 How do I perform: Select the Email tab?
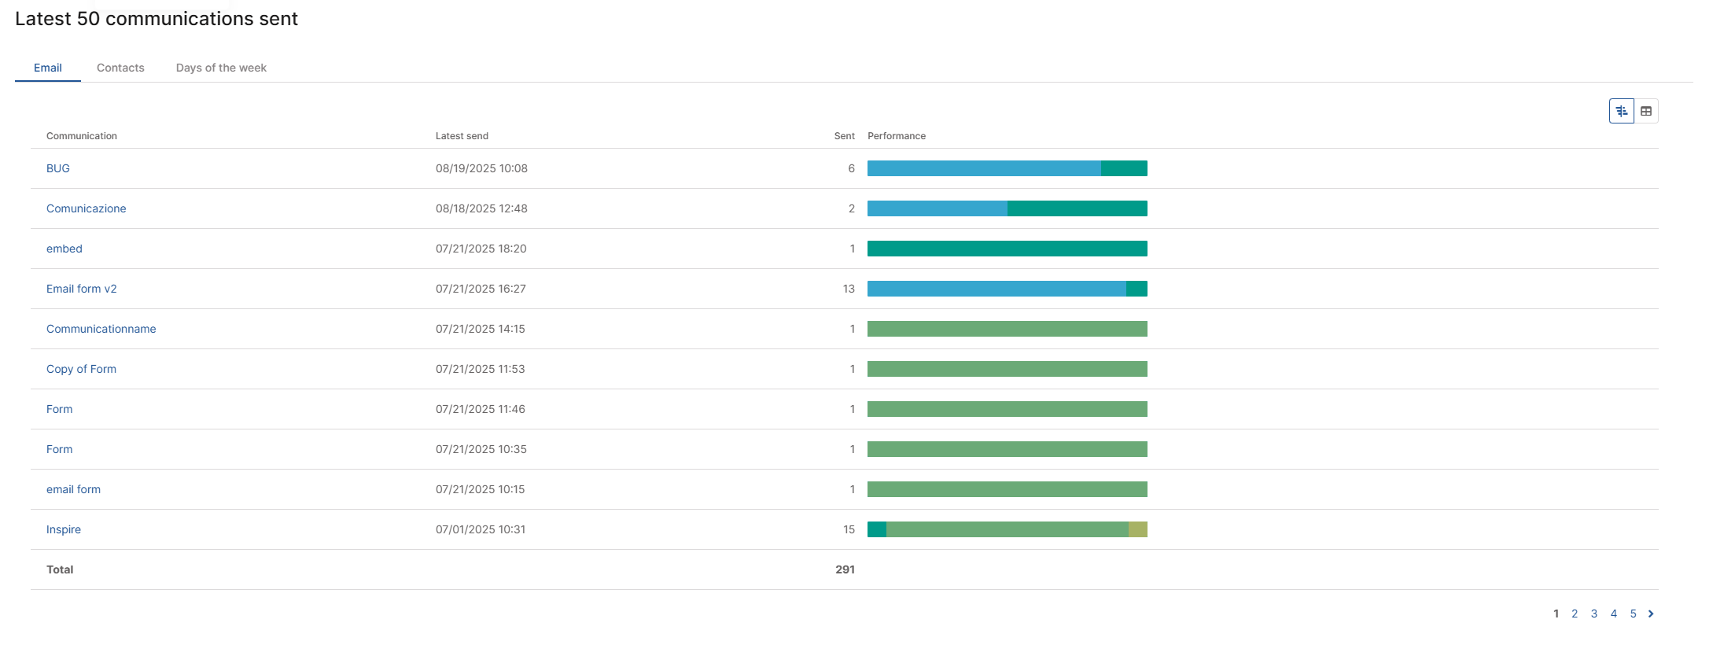click(x=48, y=68)
